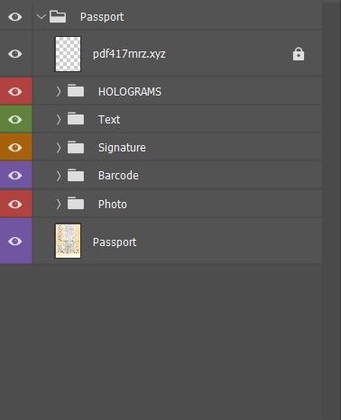Click the Signature group folder icon
The width and height of the screenshot is (341, 420).
(x=76, y=147)
